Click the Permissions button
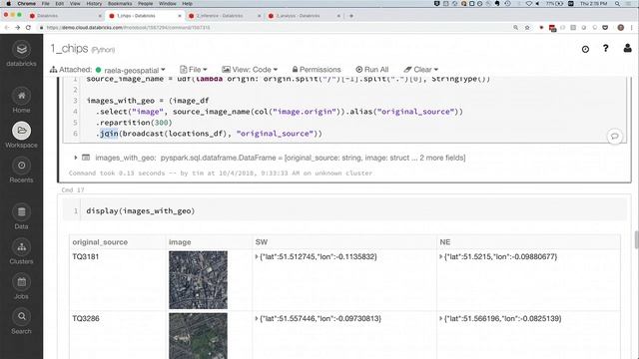 click(317, 70)
